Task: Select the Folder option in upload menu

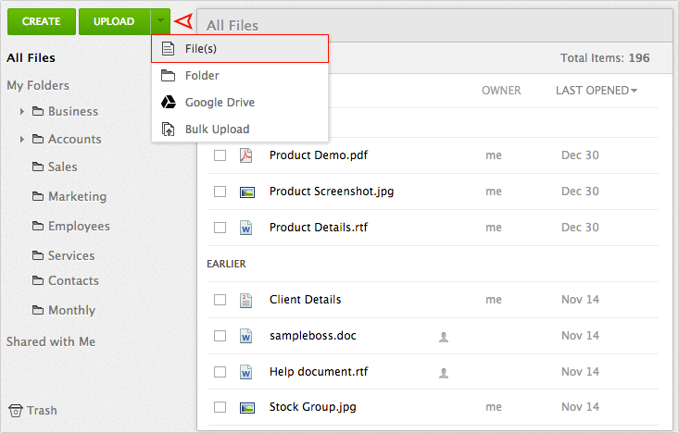Action: pos(202,76)
